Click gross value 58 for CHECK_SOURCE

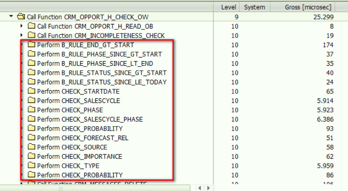330,148
